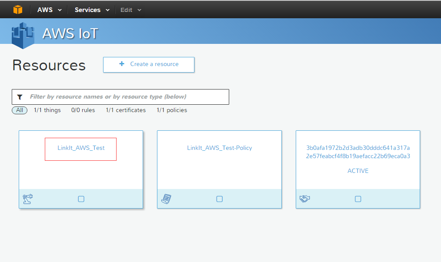Click the robot arm thing icon
Screen dimensions: 441x262
tap(27, 199)
